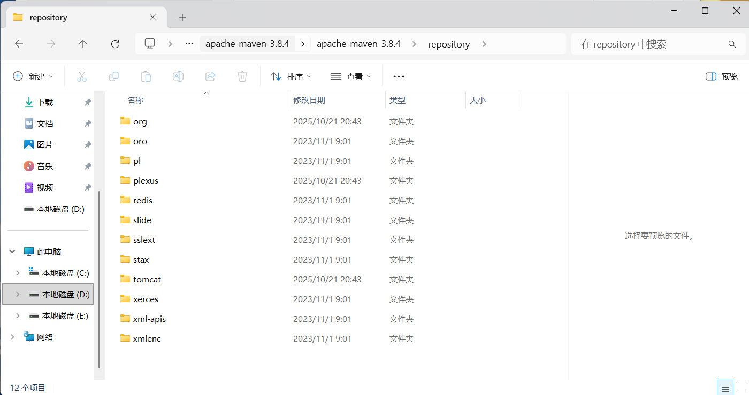749x395 pixels.
Task: Unpin 图片 using its pin icon
Action: (88, 145)
